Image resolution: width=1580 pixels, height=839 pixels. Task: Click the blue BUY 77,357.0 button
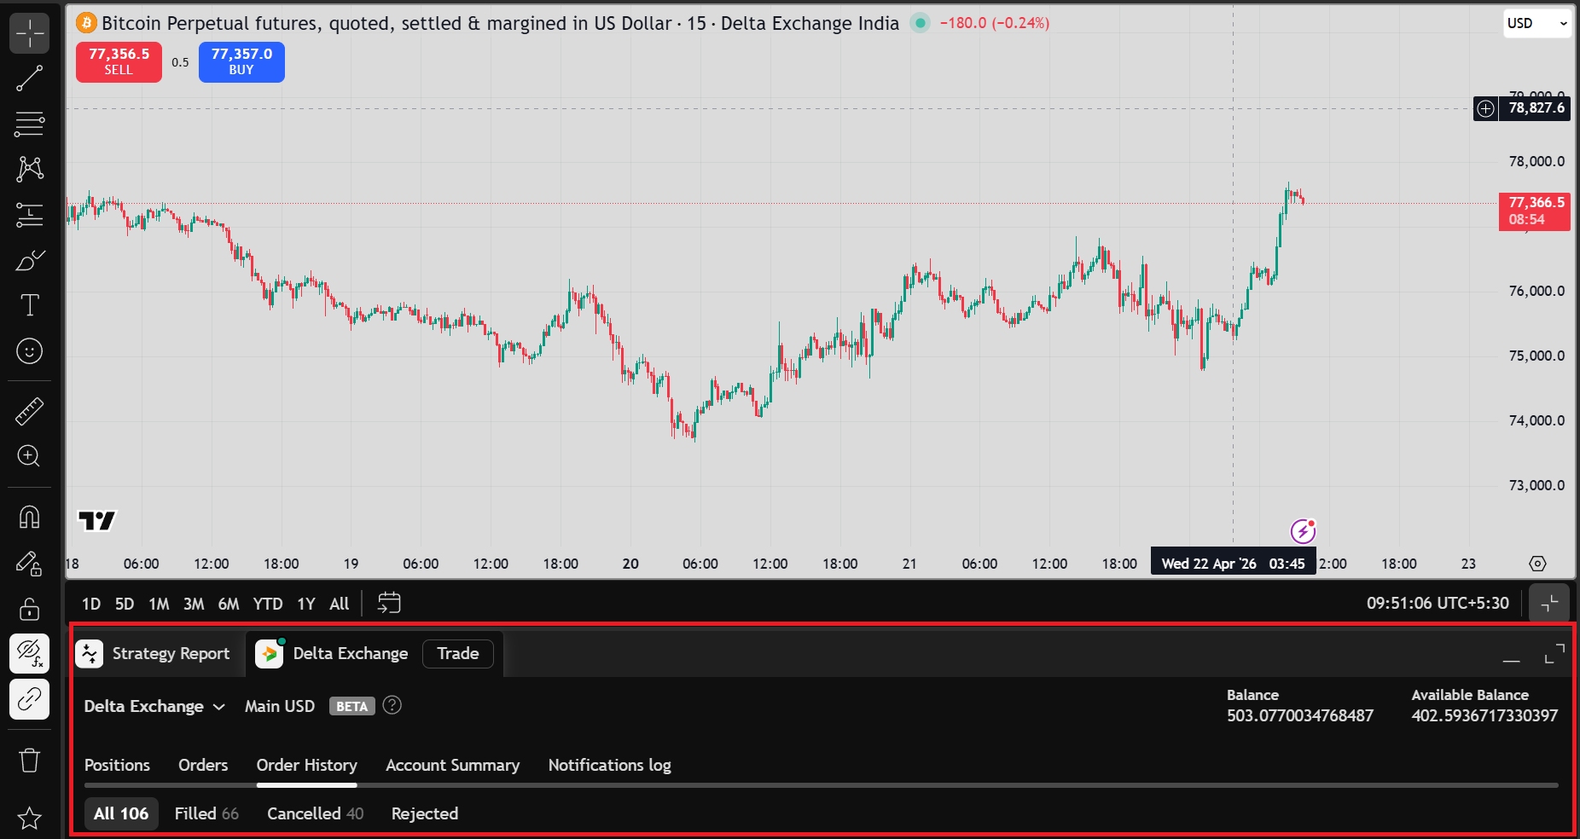241,61
